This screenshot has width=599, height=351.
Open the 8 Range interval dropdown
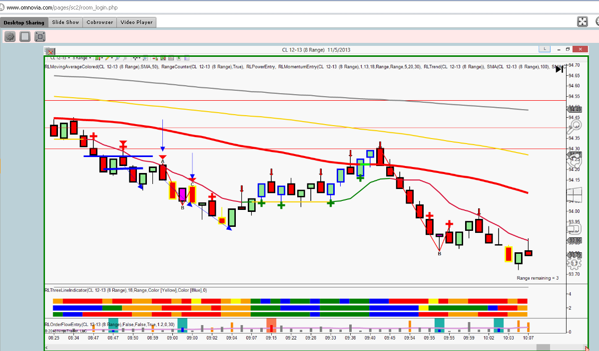click(x=82, y=58)
